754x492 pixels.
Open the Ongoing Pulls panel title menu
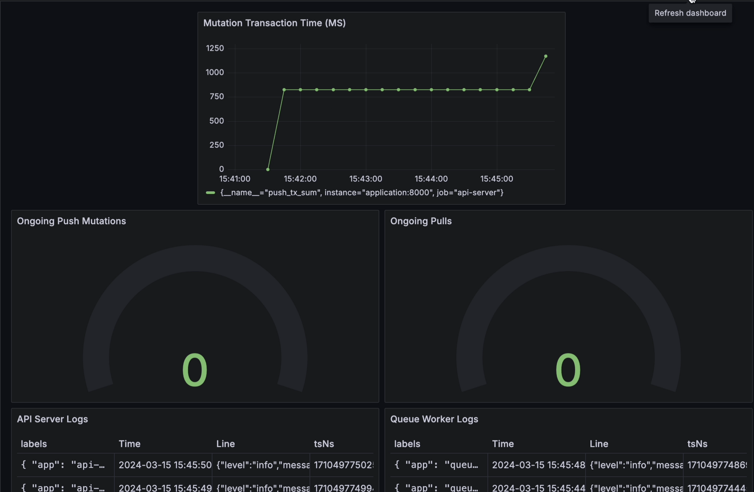coord(420,221)
